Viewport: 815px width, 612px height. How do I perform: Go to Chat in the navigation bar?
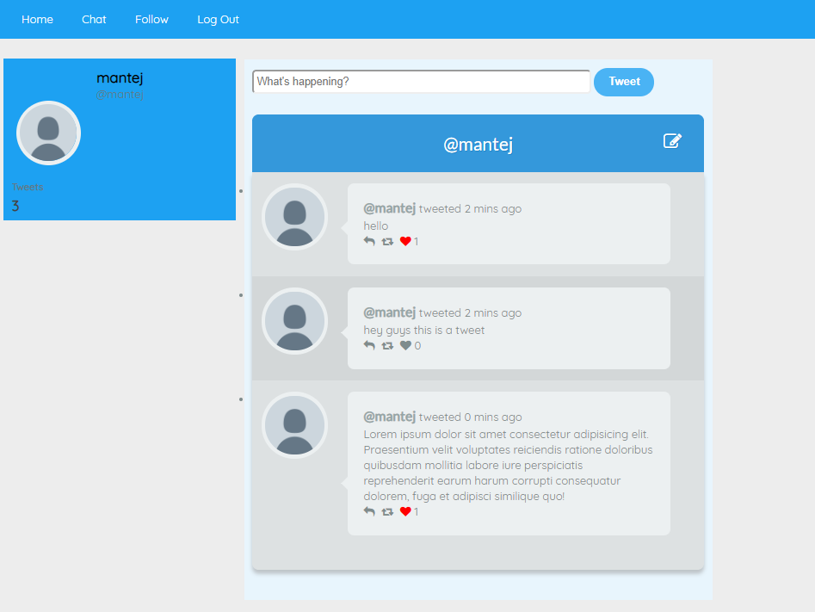(94, 19)
